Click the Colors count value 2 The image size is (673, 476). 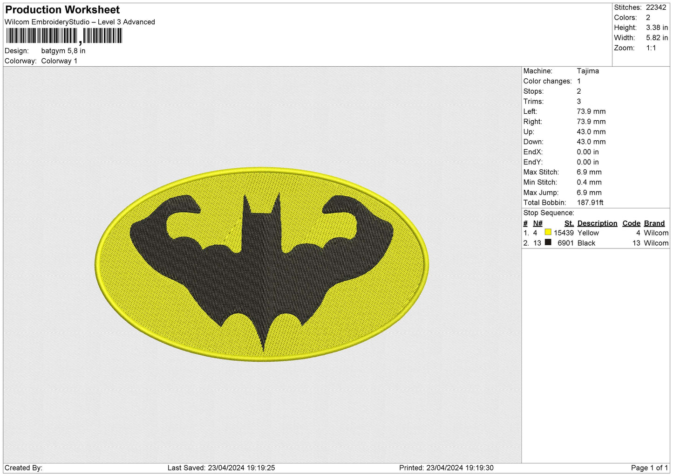pyautogui.click(x=648, y=18)
